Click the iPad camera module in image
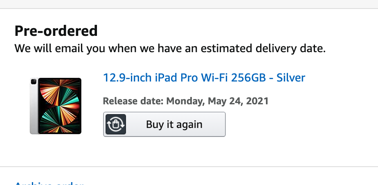This screenshot has width=378, height=185. pyautogui.click(x=33, y=83)
